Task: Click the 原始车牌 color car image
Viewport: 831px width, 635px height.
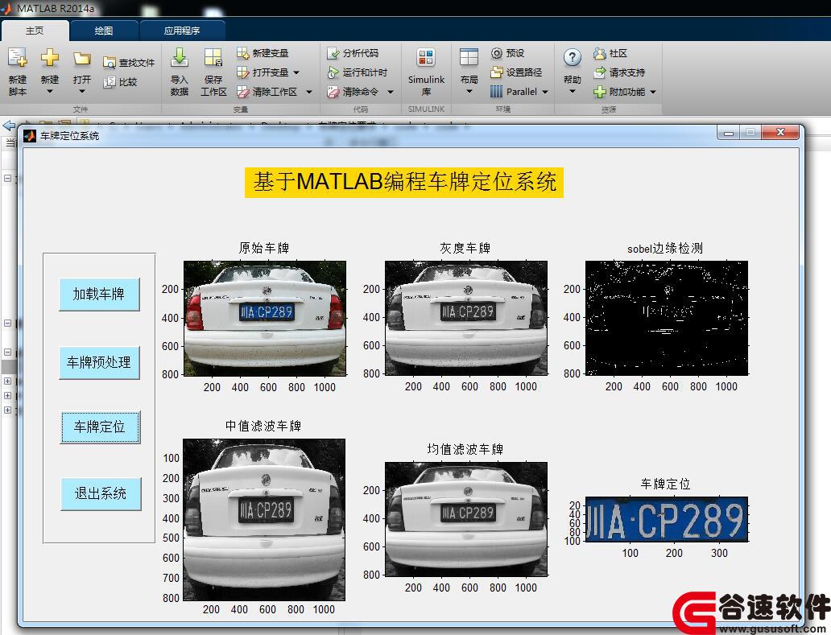Action: pyautogui.click(x=265, y=318)
